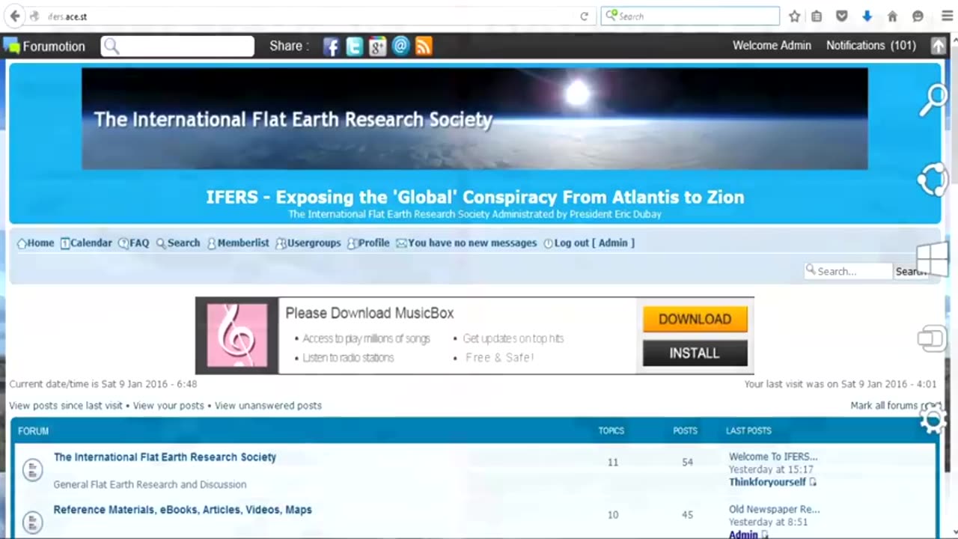Open the Windows charm share icon
The width and height of the screenshot is (958, 539).
933,180
